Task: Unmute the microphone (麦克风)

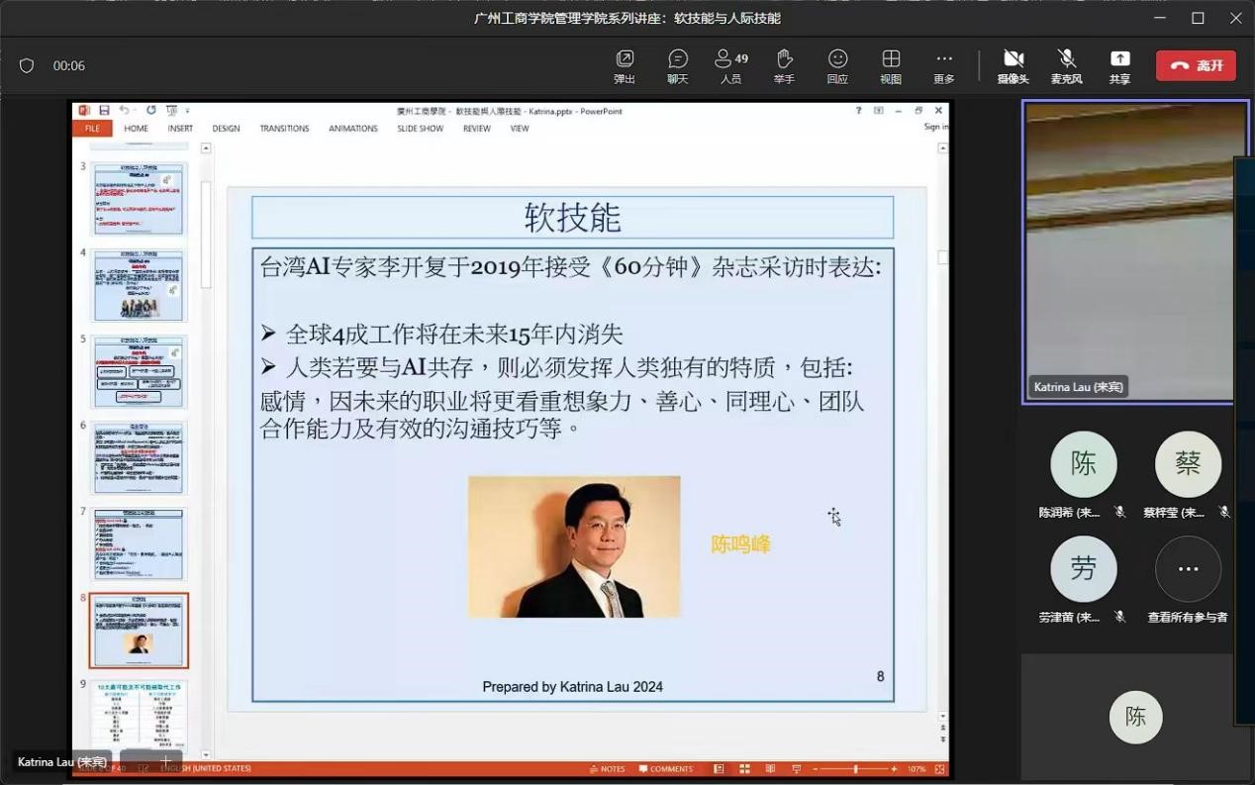Action: coord(1066,65)
